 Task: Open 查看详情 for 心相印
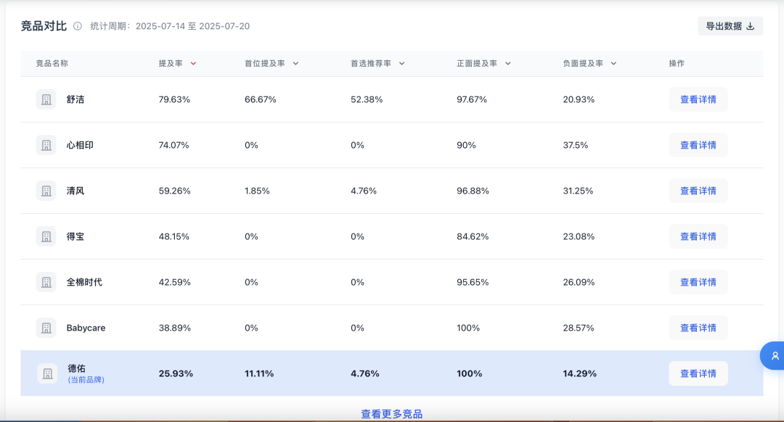coord(698,145)
